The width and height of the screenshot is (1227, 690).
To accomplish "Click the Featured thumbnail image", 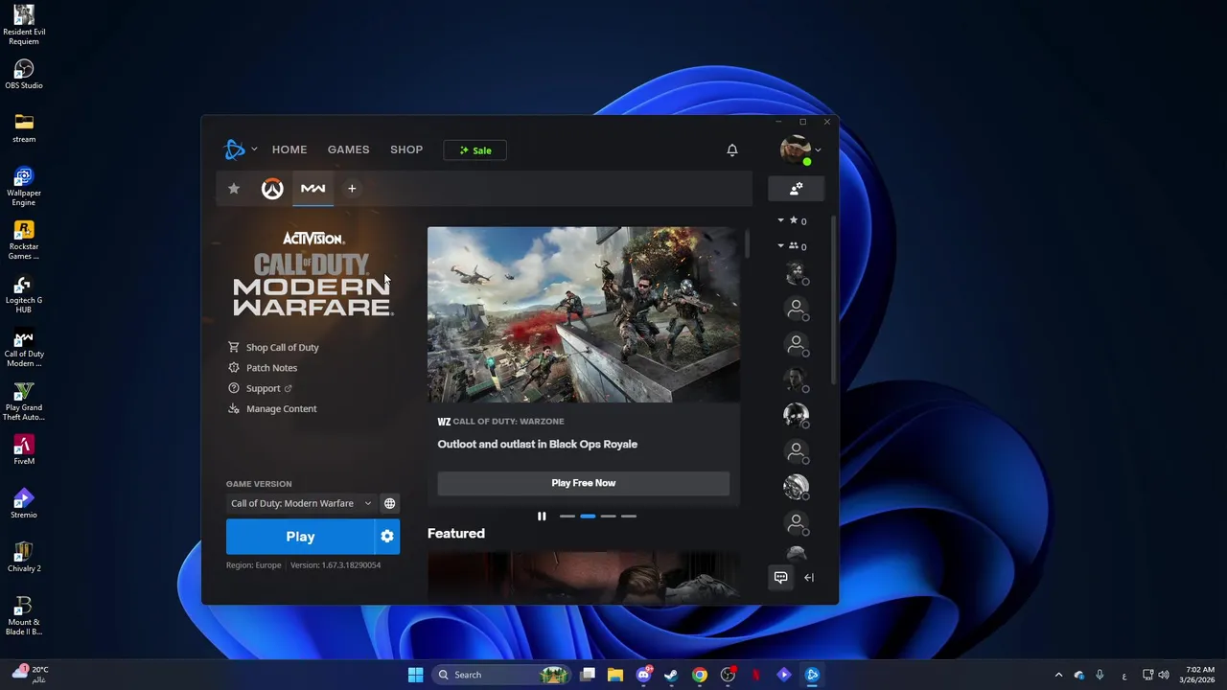I will (x=584, y=575).
